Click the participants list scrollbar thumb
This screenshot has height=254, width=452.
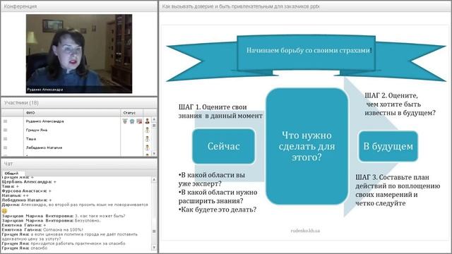[154, 126]
